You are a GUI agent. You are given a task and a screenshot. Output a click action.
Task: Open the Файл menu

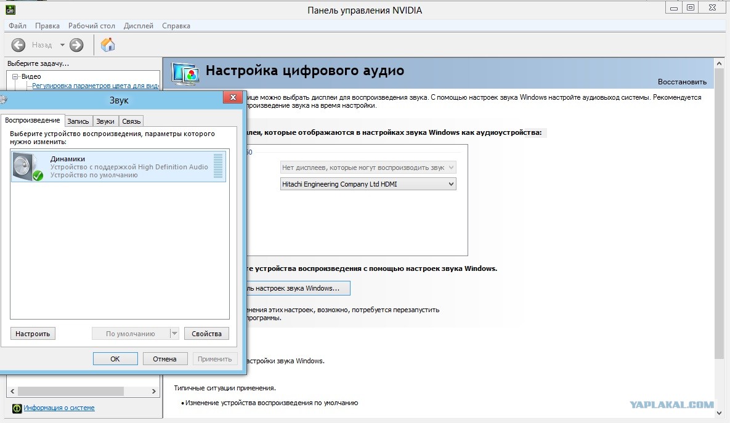(17, 26)
